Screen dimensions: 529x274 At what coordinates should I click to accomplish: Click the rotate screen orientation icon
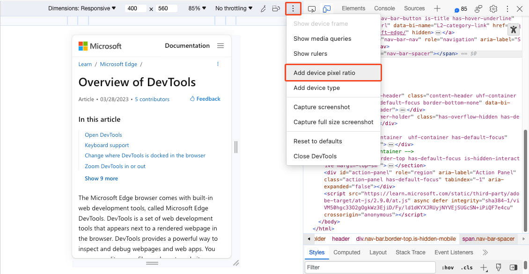coord(276,8)
